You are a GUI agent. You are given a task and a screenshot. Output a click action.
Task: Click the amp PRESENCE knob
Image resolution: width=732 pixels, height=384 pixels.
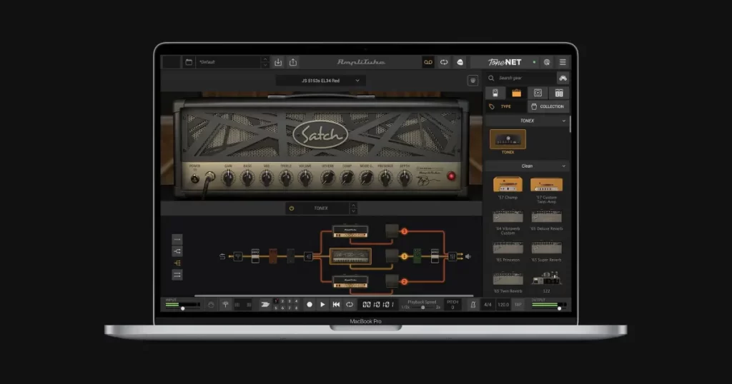[385, 178]
